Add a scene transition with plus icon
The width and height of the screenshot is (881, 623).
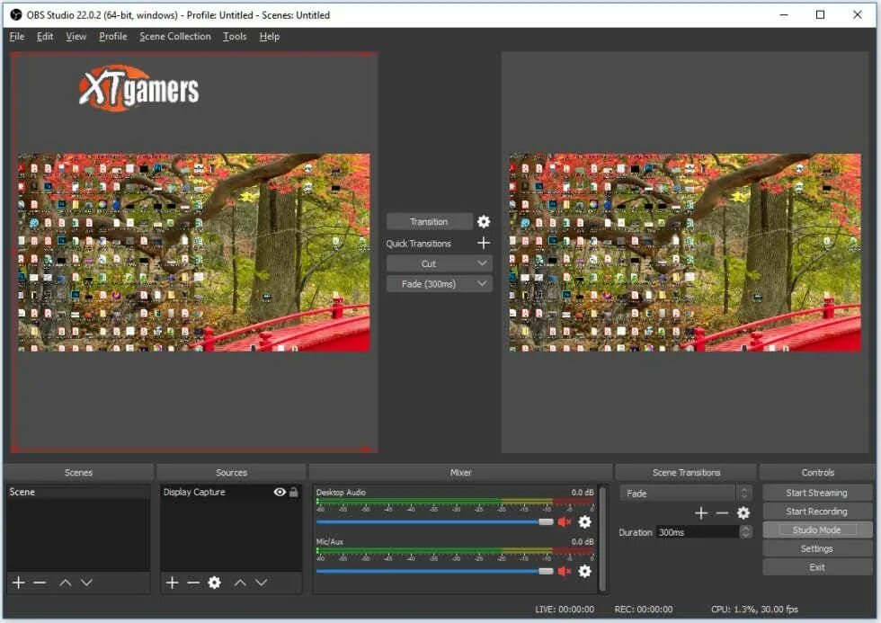point(701,513)
